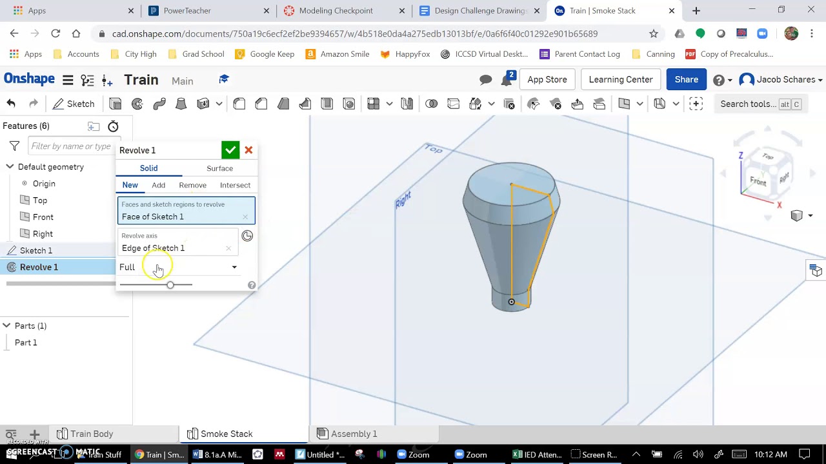Switch to the Surface tab in Revolve dialog

coord(219,168)
